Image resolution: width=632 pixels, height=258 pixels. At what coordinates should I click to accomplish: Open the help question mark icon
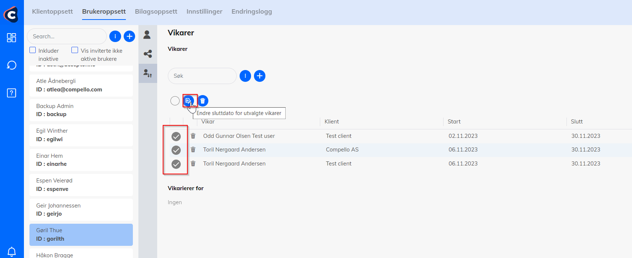click(11, 93)
